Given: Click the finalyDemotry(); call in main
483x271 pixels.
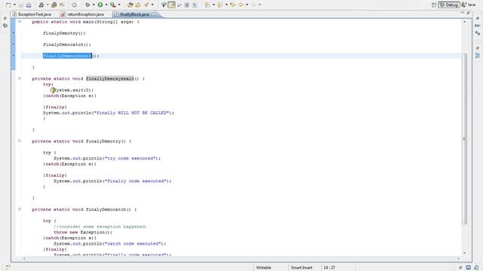Looking at the screenshot, I should coord(64,33).
